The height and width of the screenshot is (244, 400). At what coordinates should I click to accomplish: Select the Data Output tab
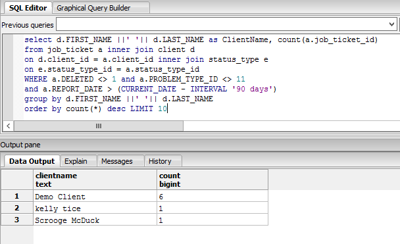[32, 161]
